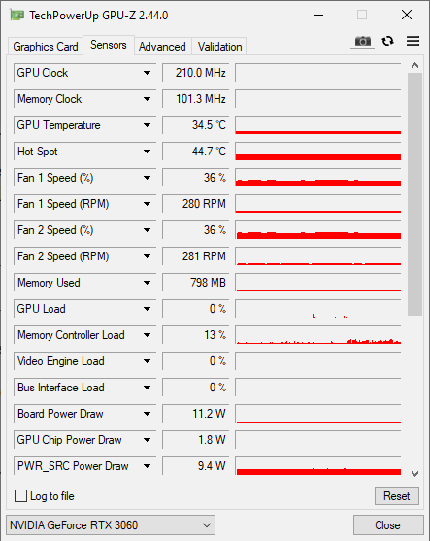Click the screenshot camera icon

[362, 42]
